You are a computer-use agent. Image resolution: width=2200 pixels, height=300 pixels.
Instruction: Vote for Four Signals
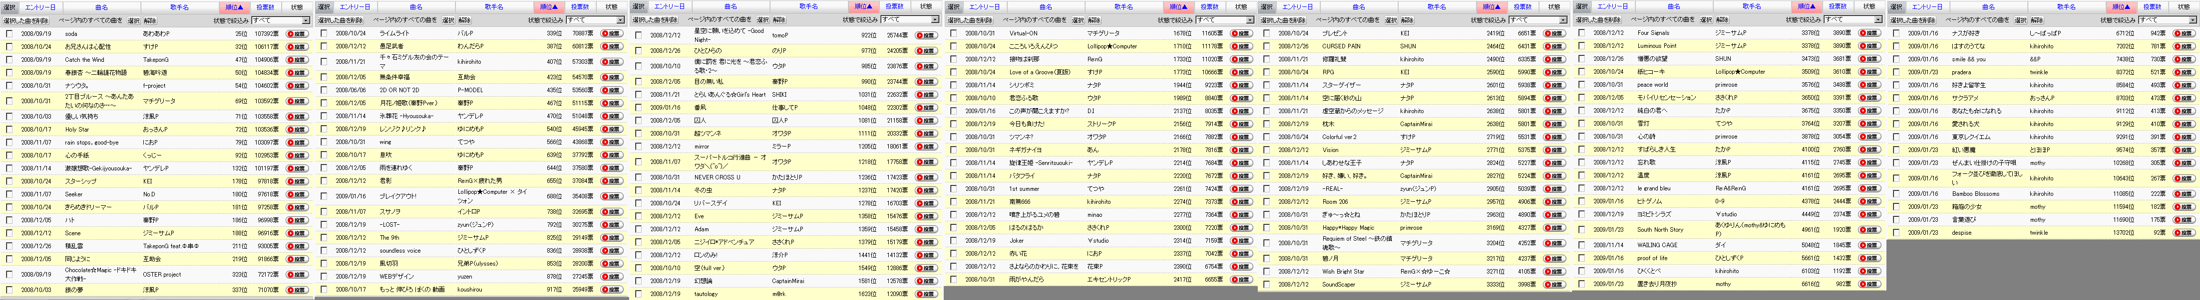point(1869,33)
